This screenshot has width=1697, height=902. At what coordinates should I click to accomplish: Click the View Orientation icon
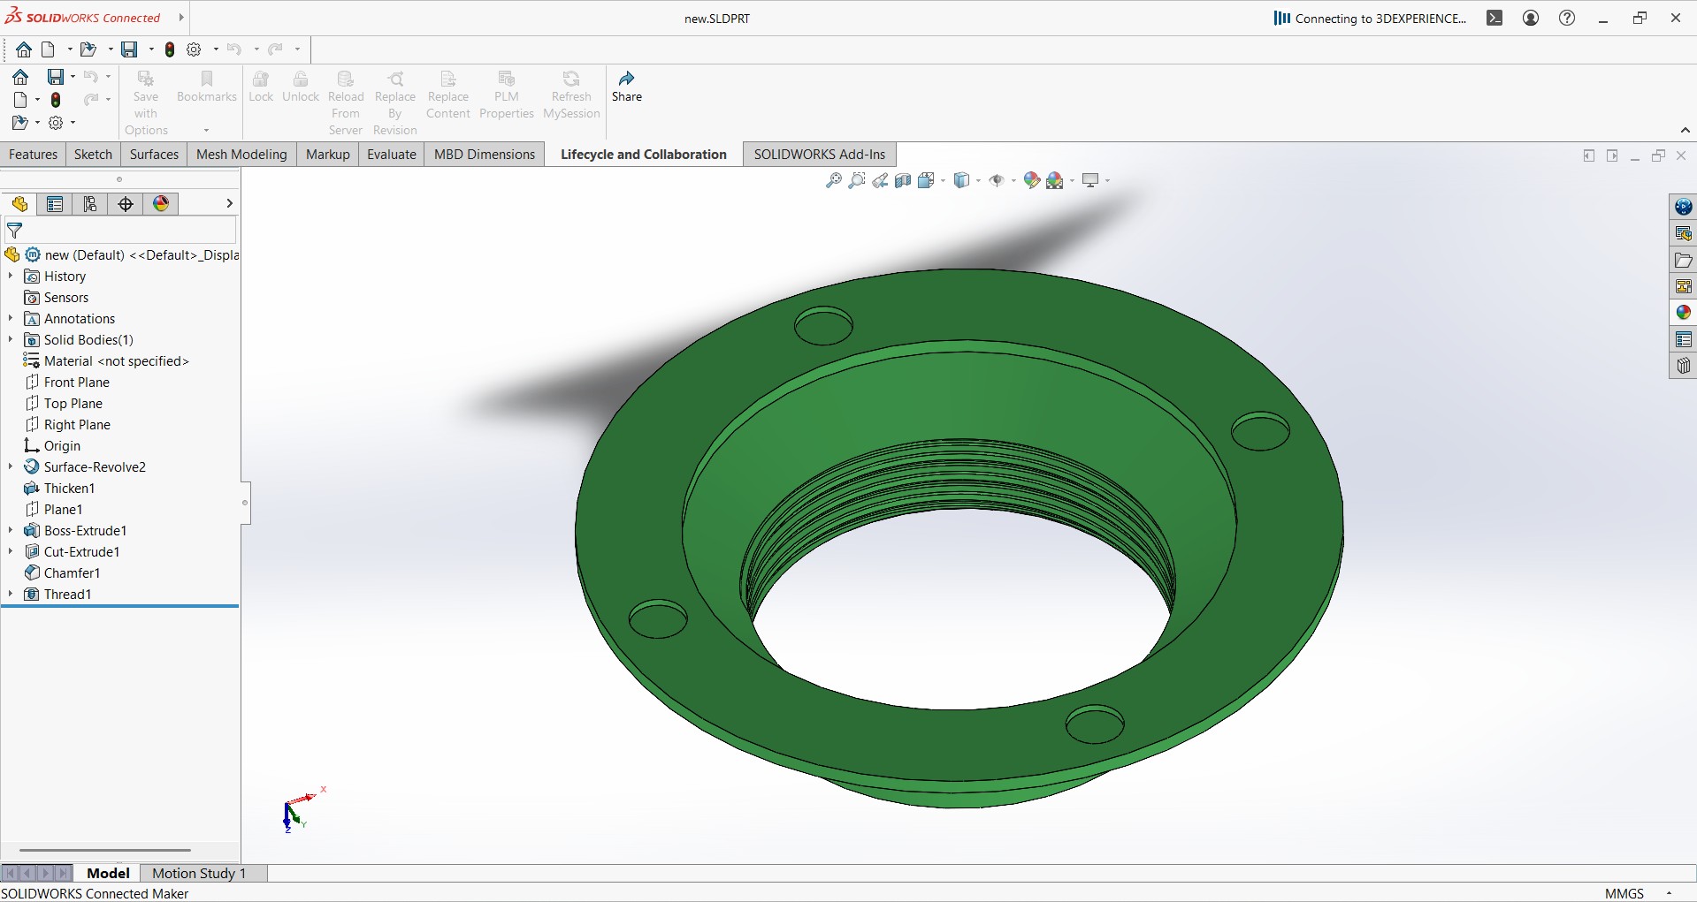926,180
